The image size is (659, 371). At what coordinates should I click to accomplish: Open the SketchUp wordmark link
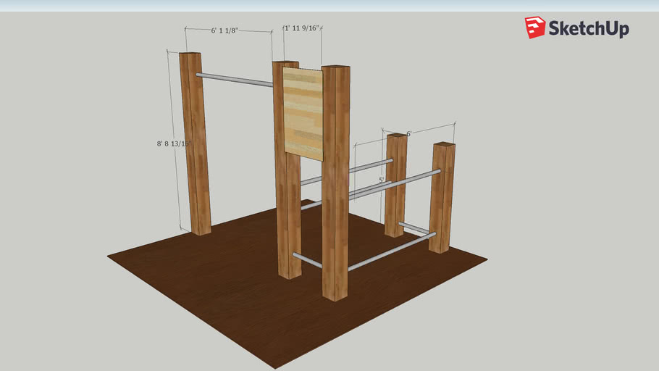point(588,29)
